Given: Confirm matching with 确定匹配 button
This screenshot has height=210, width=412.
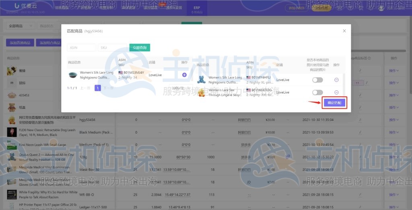Looking at the screenshot, I should point(334,103).
